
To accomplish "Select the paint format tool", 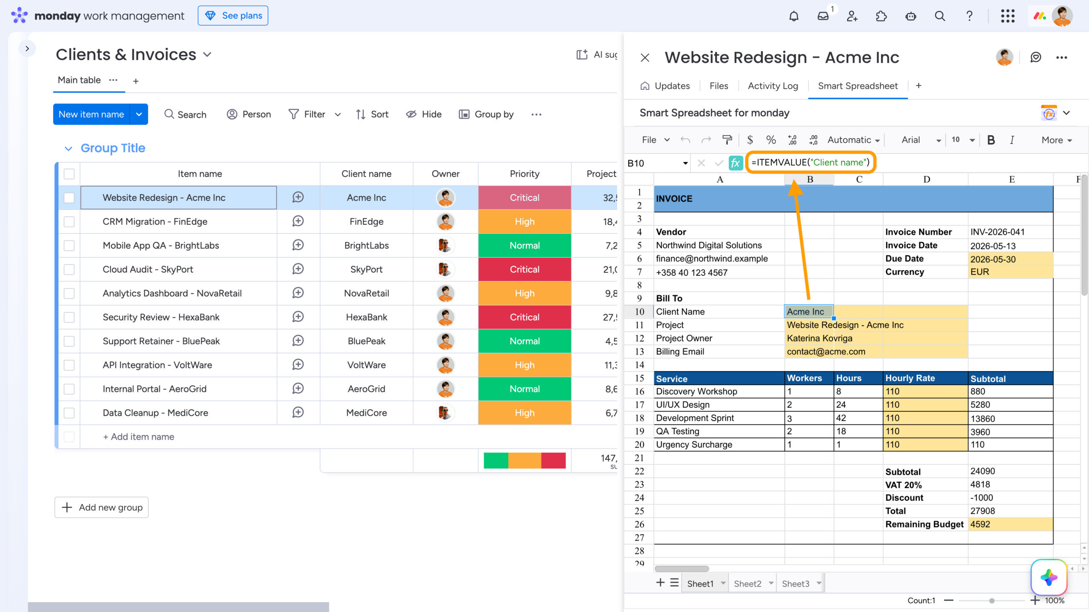I will click(x=727, y=140).
